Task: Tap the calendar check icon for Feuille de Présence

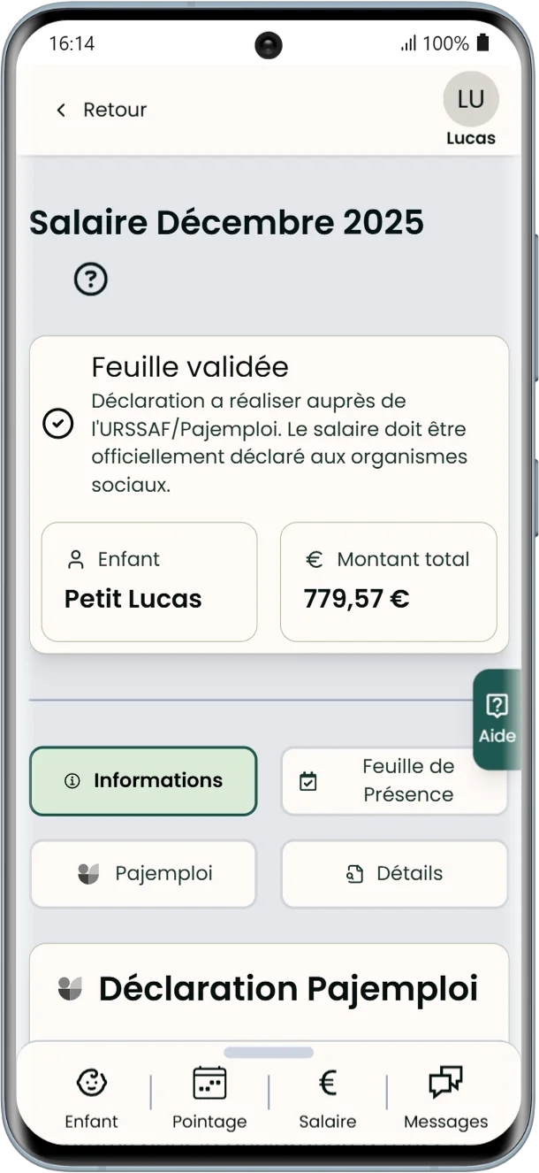Action: pyautogui.click(x=308, y=781)
